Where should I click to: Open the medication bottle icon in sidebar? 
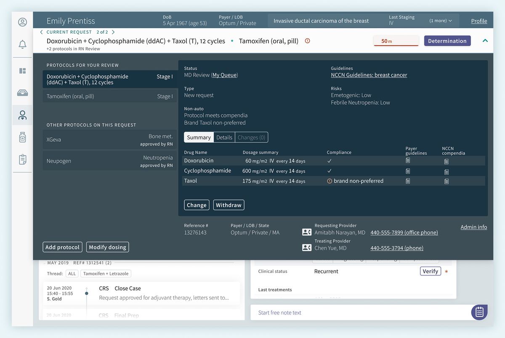[x=22, y=137]
